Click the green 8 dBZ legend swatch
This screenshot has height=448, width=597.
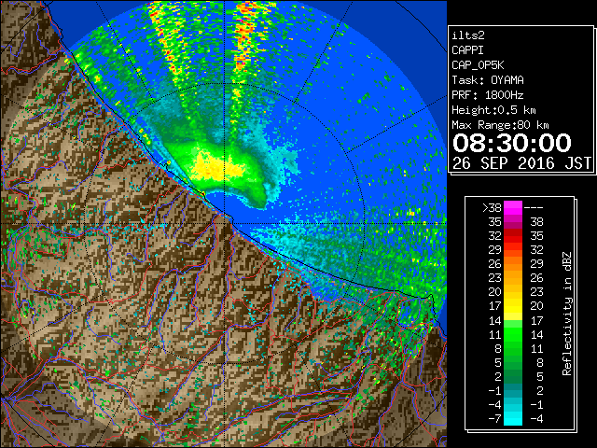(x=513, y=348)
